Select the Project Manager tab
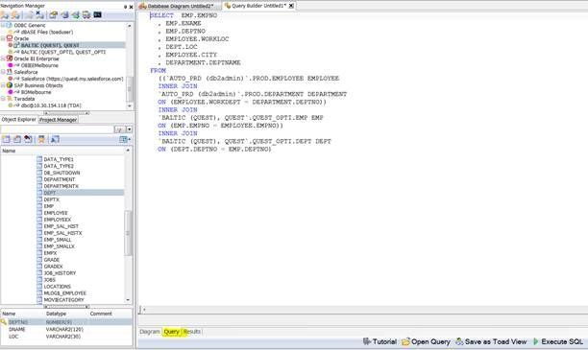 coord(58,120)
